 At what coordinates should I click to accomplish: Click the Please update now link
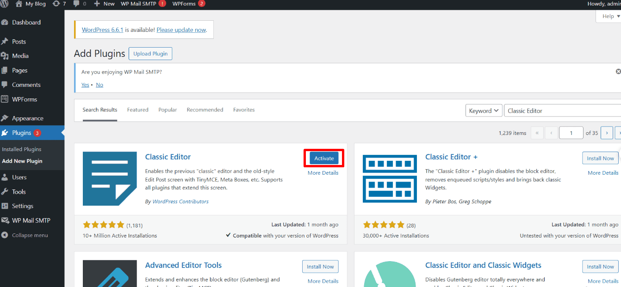181,30
